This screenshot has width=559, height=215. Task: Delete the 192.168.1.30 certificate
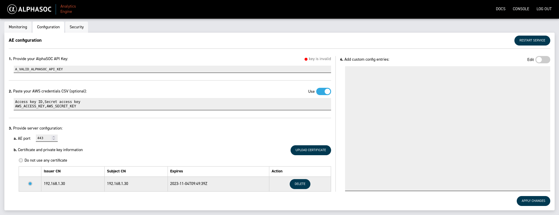click(300, 184)
